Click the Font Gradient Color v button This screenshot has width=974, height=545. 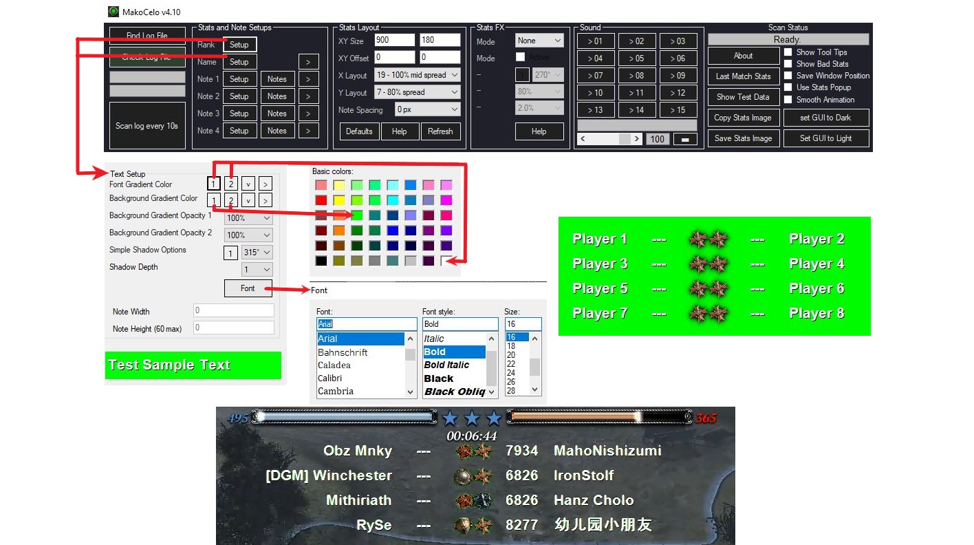tap(248, 184)
